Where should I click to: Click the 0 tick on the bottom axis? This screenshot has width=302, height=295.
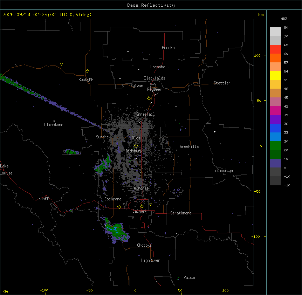tap(135, 290)
